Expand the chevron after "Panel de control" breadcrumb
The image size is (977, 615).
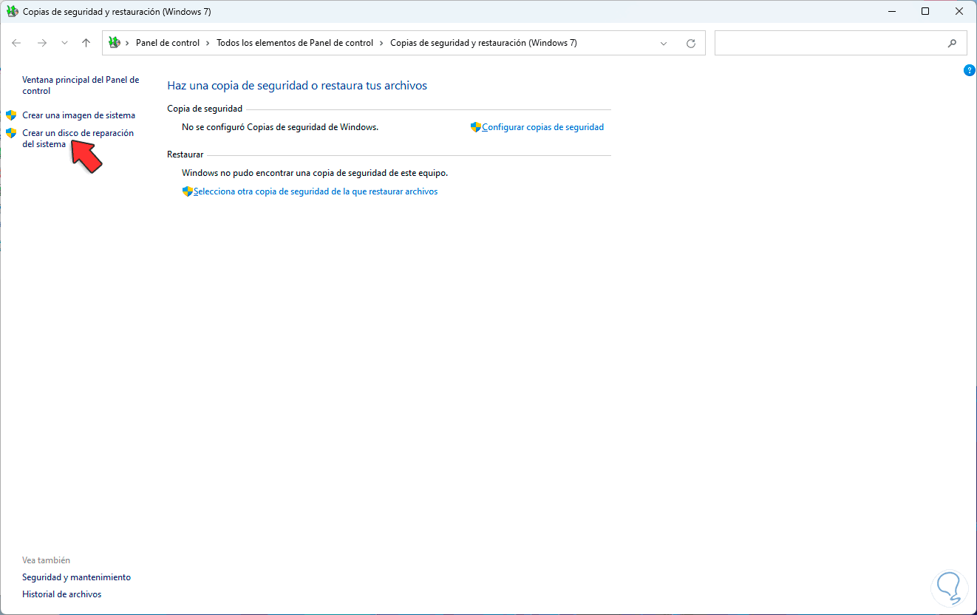208,43
